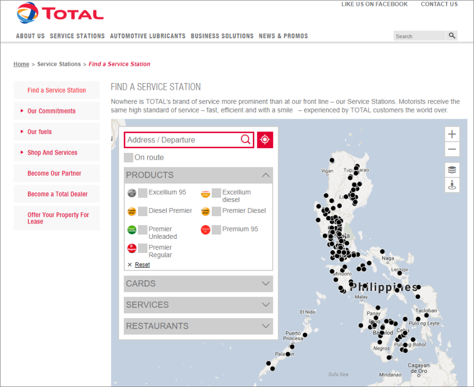The height and width of the screenshot is (387, 474).
Task: Click the site search magnifier icon
Action: coord(452,36)
